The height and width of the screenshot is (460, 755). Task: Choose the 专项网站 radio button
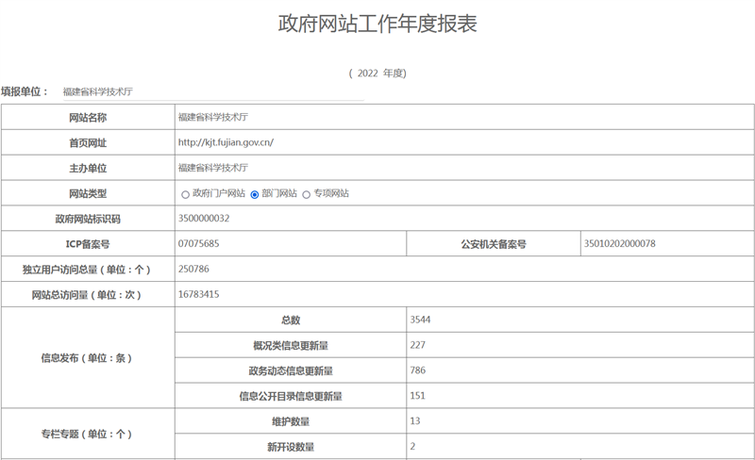pyautogui.click(x=306, y=194)
